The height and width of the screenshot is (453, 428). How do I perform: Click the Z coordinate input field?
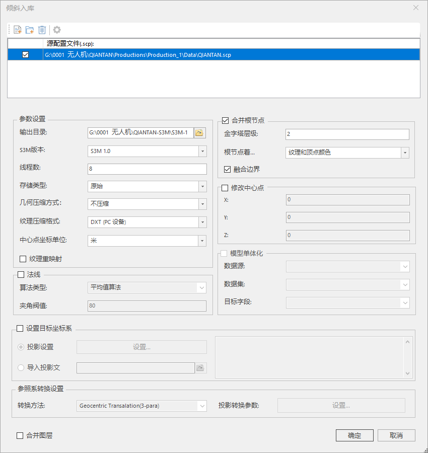tap(348, 236)
